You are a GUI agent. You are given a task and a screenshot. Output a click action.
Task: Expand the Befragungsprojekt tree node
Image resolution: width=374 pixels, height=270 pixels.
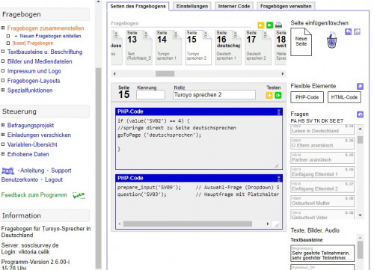3,125
